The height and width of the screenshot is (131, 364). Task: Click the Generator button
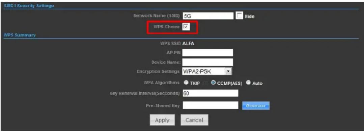coord(256,105)
